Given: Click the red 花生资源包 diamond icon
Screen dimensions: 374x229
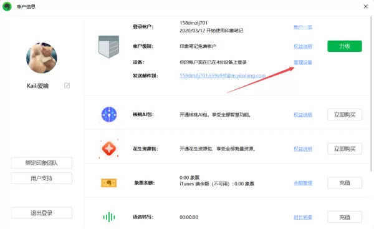Looking at the screenshot, I should 109,149.
